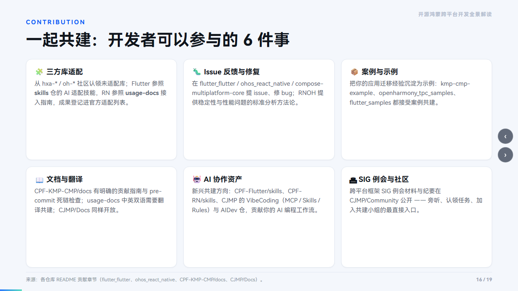Click the icon beside SIG 例会与社区
The image size is (518, 291).
(x=353, y=179)
